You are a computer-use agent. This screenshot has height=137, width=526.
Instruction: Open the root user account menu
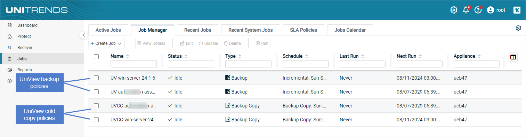[496, 10]
